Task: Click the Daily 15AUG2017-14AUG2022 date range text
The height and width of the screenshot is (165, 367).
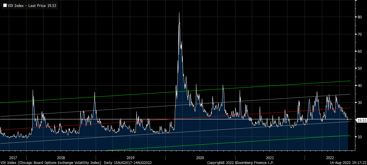Action: click(x=128, y=162)
